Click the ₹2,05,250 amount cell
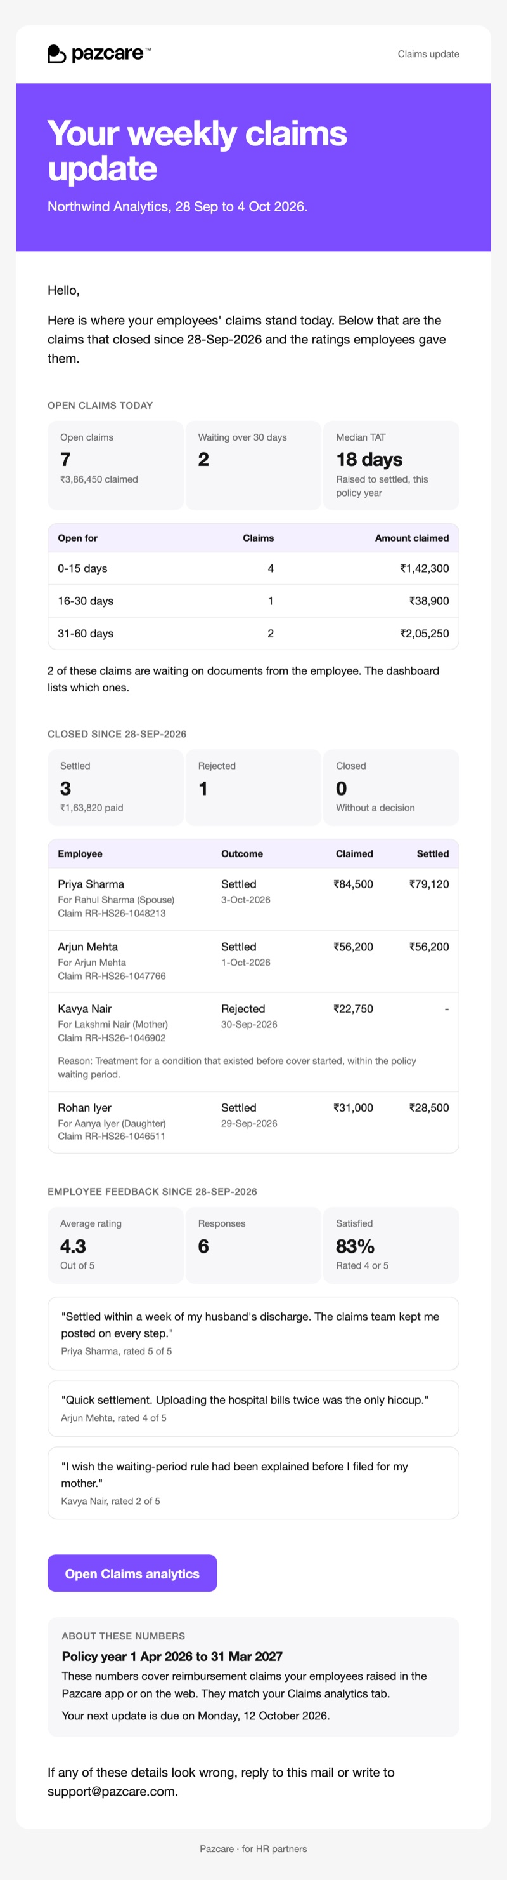 tap(424, 634)
